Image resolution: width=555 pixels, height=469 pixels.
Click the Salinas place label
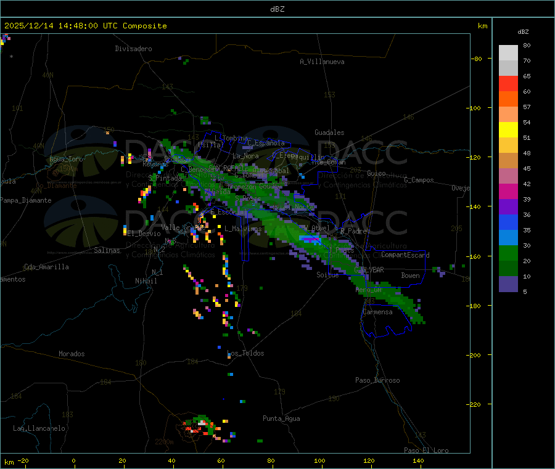tap(107, 250)
